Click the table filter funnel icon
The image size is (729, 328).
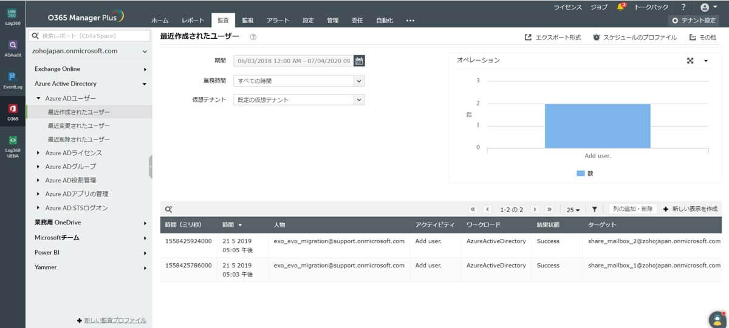pyautogui.click(x=594, y=209)
